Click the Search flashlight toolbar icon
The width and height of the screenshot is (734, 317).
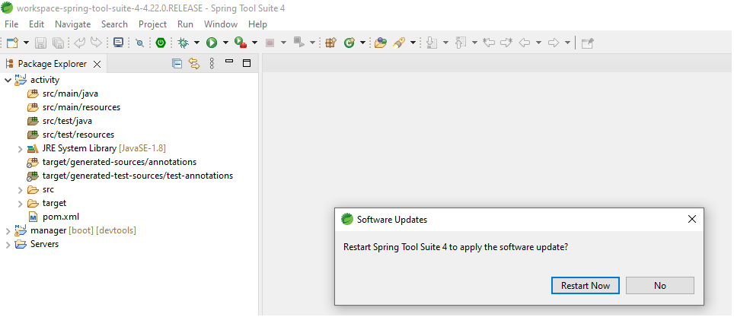click(399, 43)
